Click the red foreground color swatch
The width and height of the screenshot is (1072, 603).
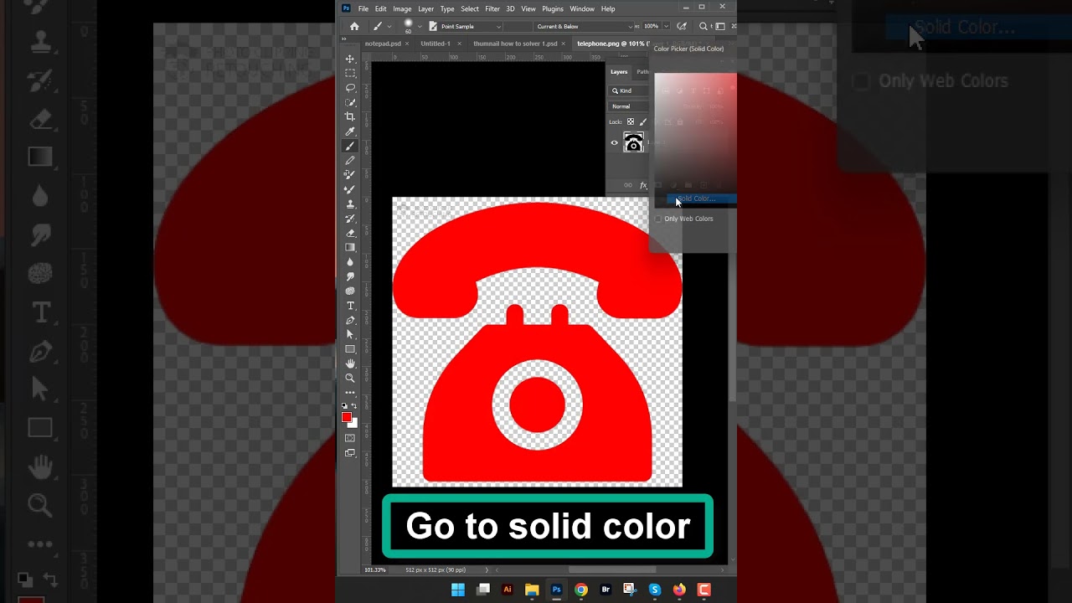coord(346,418)
